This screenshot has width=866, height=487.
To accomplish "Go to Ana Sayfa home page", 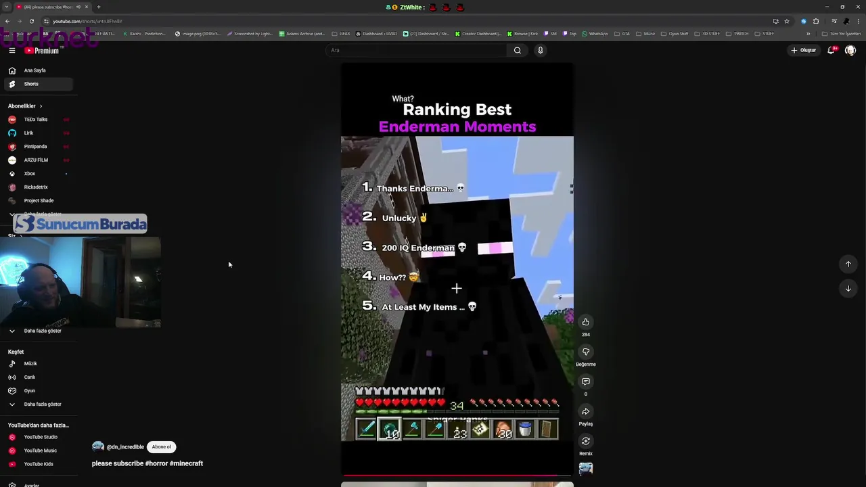I will click(x=35, y=70).
